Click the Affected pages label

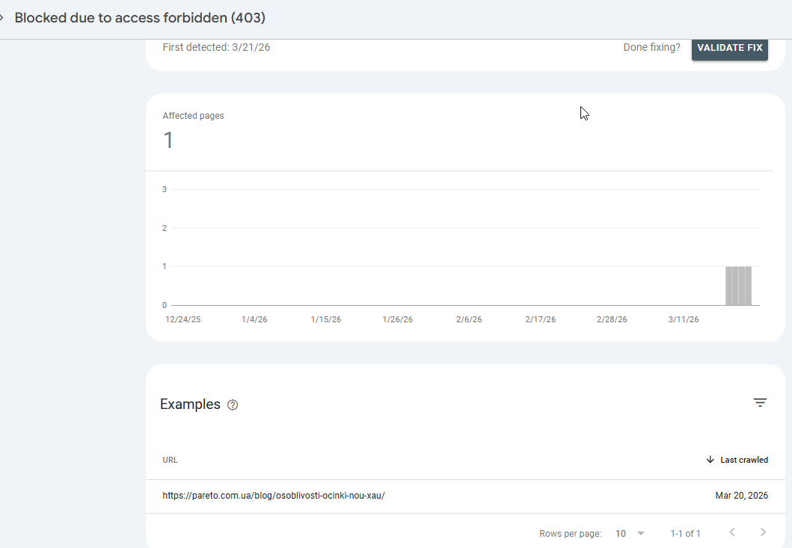pos(193,116)
